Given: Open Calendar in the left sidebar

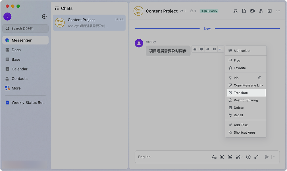Looking at the screenshot, I should tap(19, 69).
